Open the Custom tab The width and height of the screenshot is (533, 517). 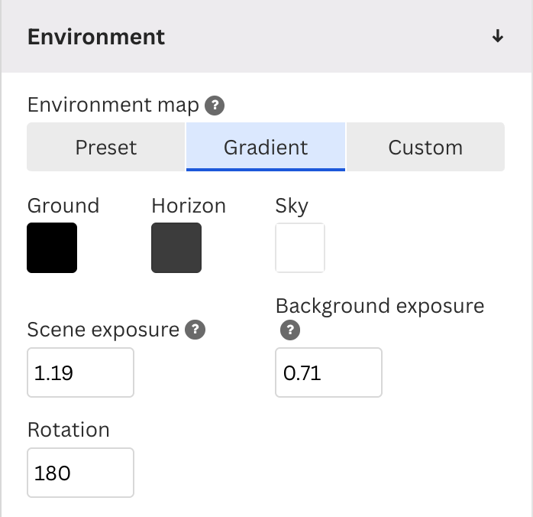[425, 147]
